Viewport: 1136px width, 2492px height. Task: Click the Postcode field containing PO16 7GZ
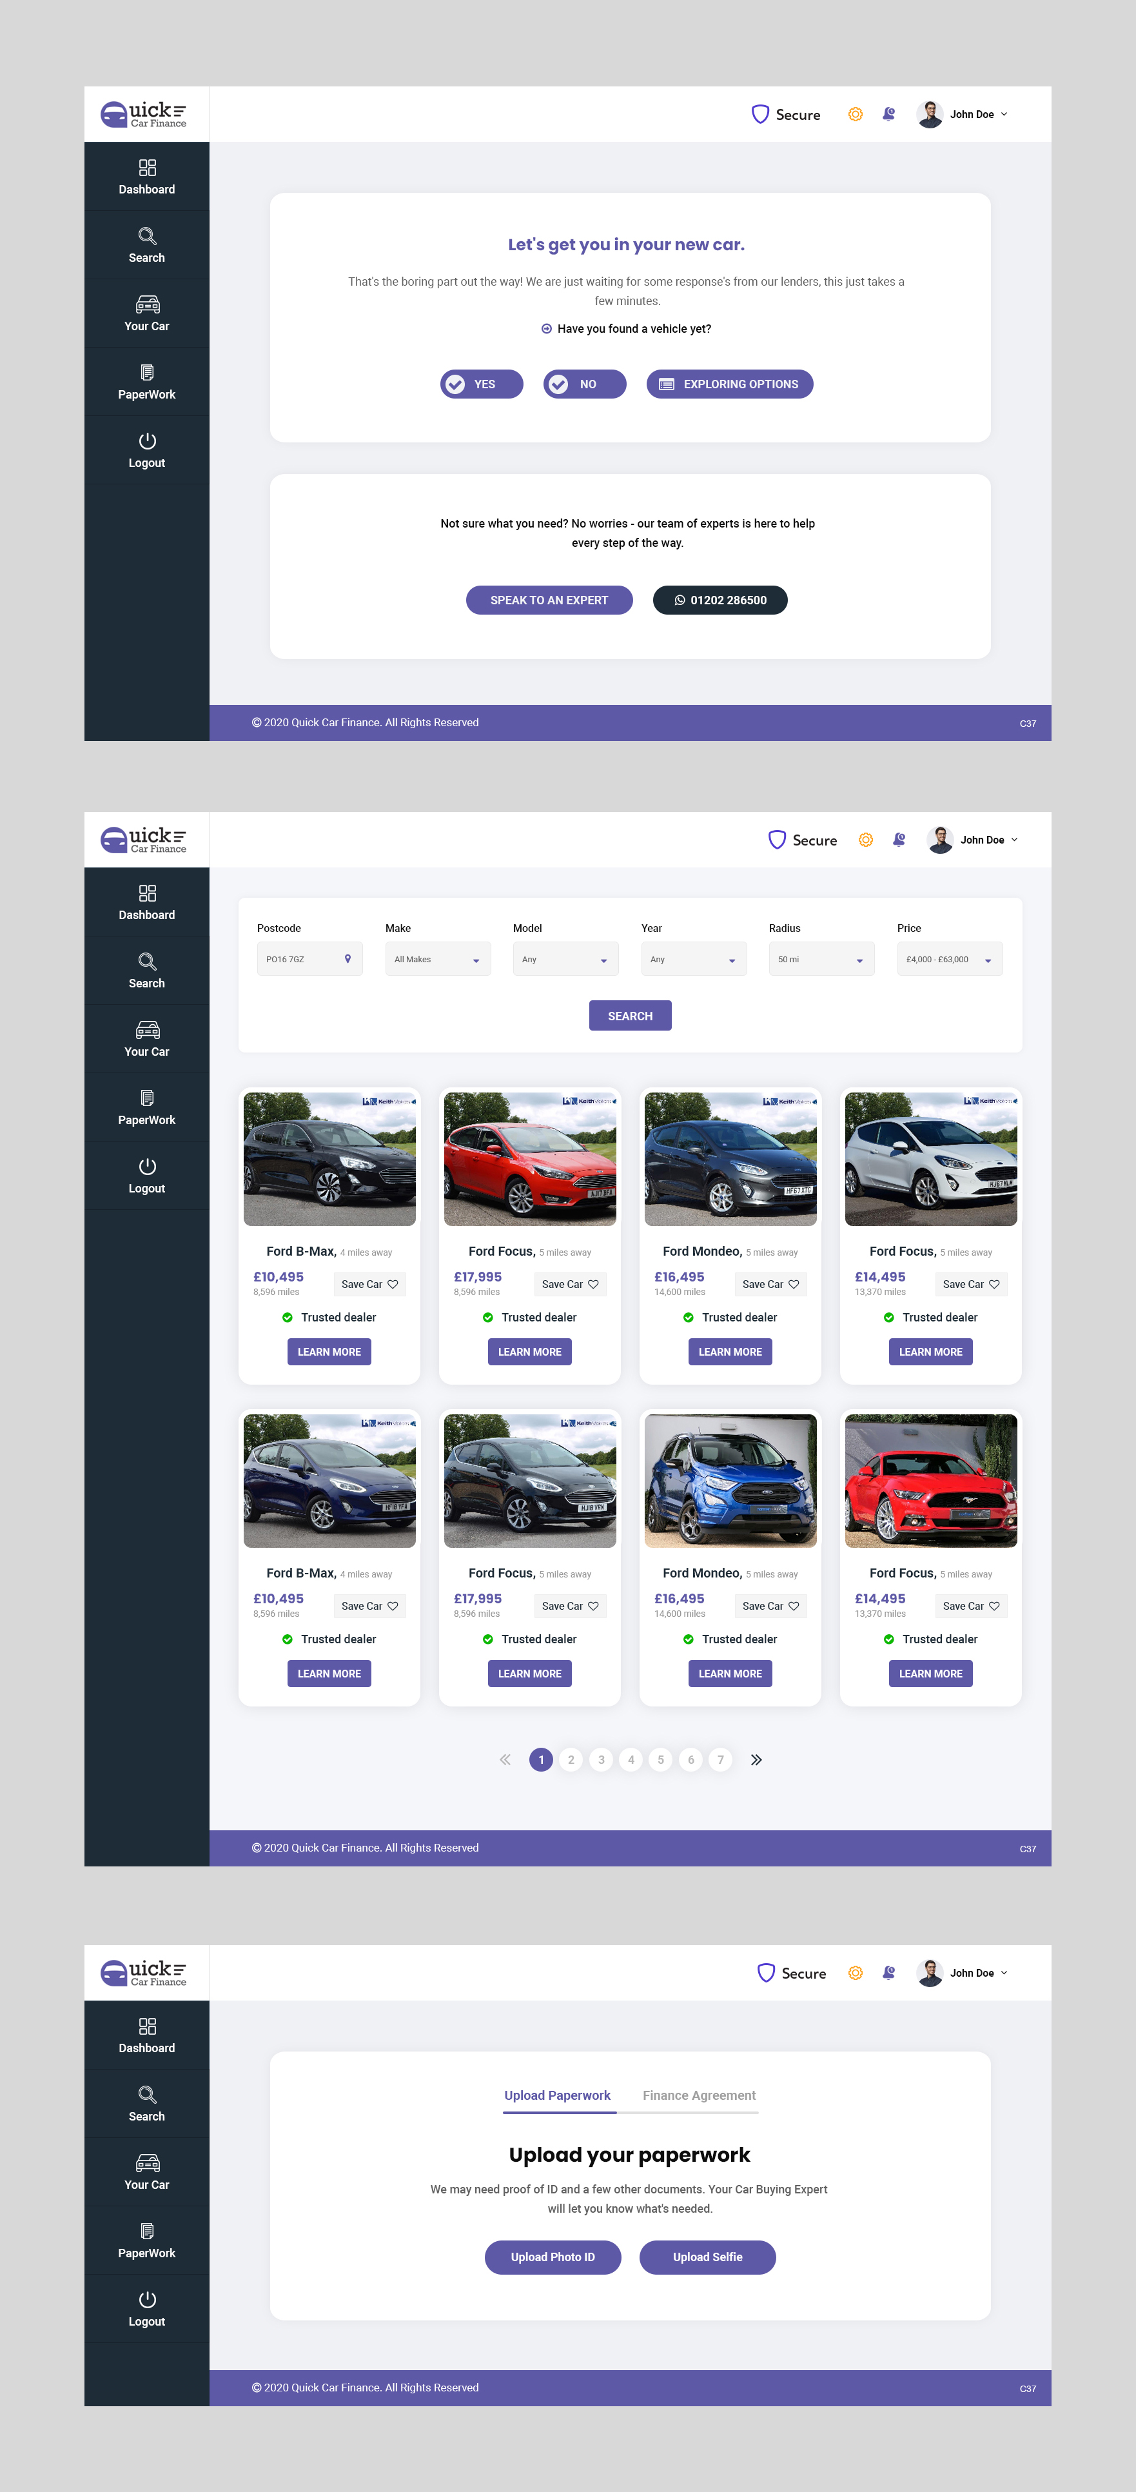point(310,958)
